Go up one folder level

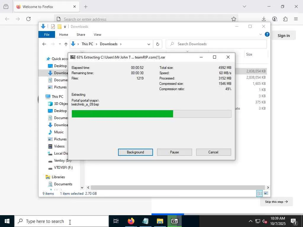(x=66, y=44)
